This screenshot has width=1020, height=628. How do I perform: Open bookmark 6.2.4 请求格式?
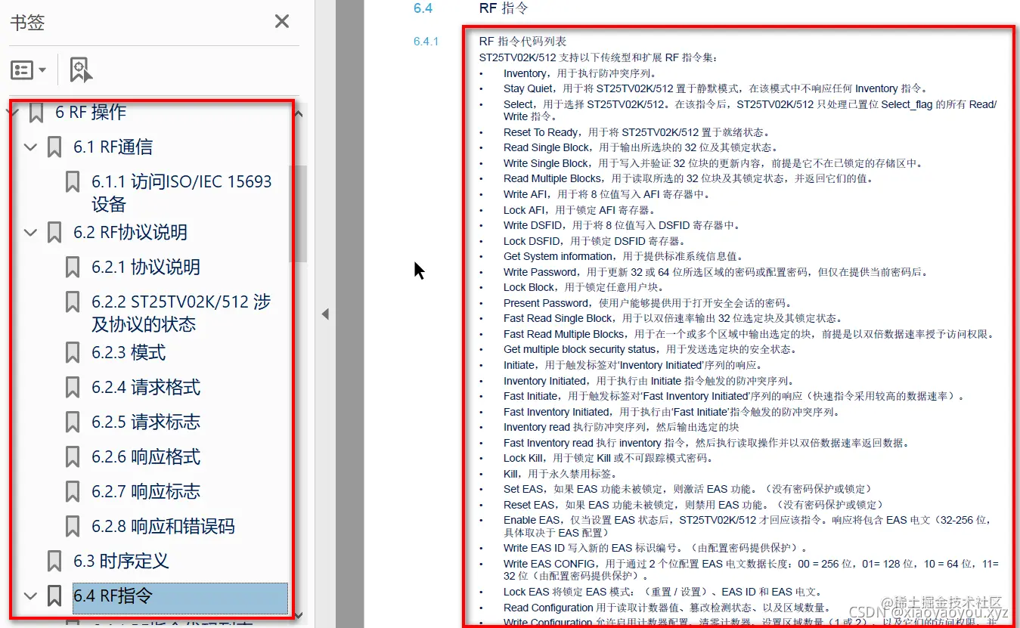146,388
